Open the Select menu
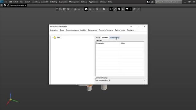This screenshot has width=196, height=110. pos(16,2)
